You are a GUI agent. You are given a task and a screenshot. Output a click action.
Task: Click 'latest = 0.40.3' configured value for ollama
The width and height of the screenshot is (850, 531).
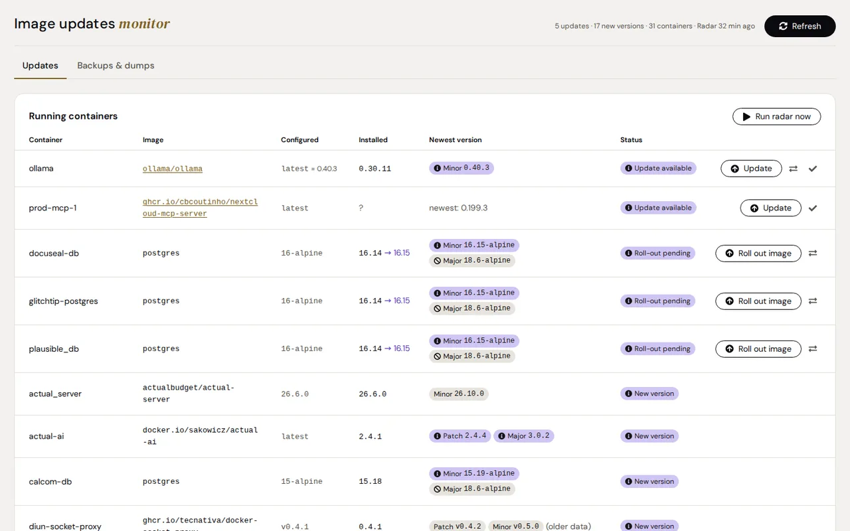click(309, 169)
